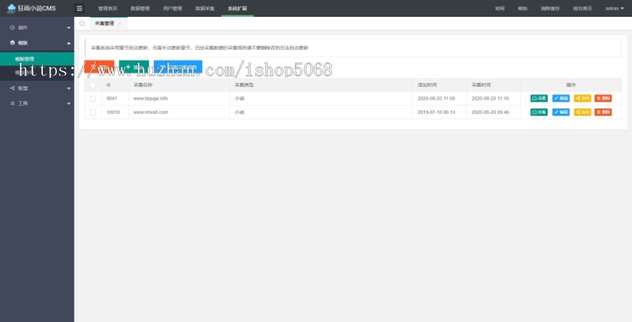Click 采集 for www.biquge.info
This screenshot has width=632, height=322.
pos(539,98)
